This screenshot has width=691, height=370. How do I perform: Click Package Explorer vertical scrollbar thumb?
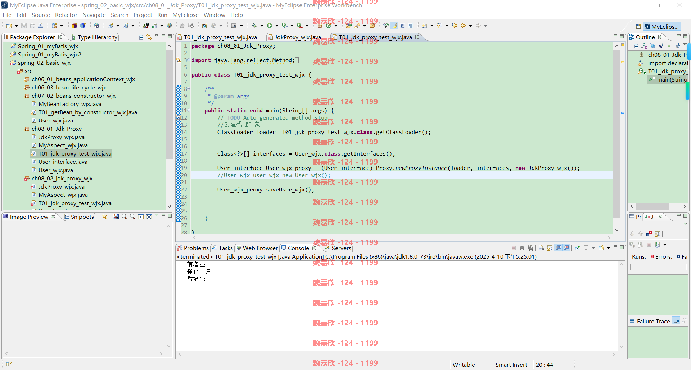click(x=169, y=104)
